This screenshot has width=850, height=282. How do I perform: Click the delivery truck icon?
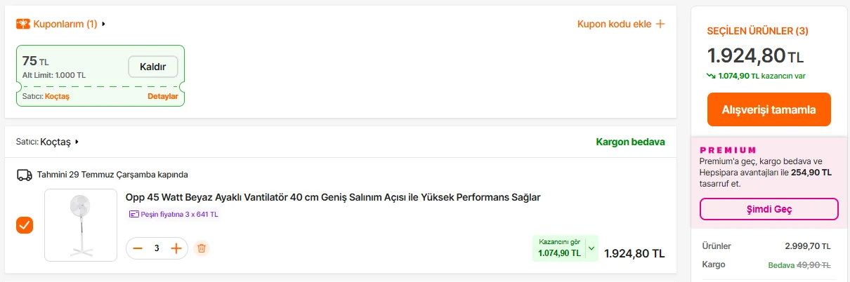(25, 175)
